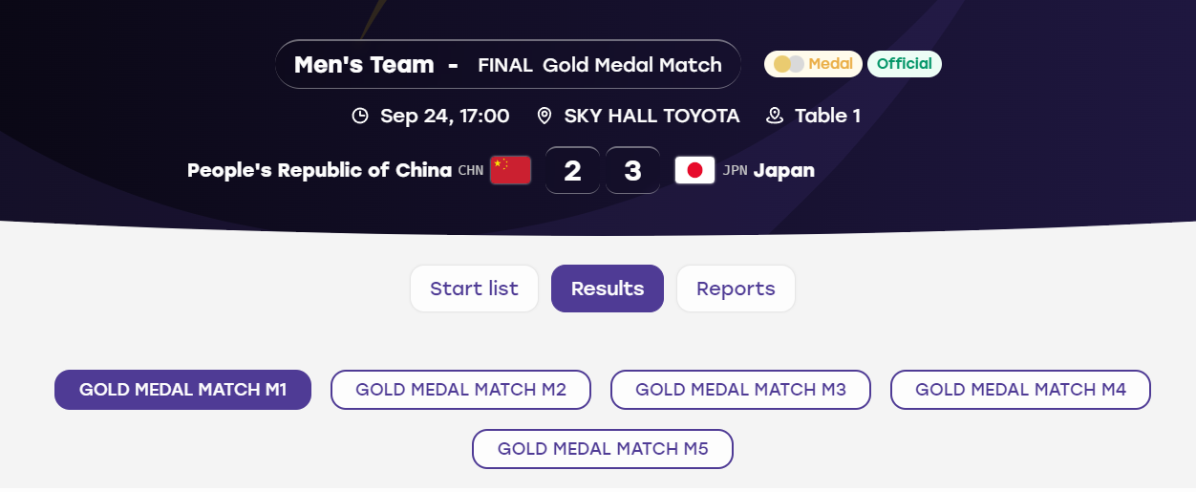
Task: Click the Japan team name
Action: (784, 170)
